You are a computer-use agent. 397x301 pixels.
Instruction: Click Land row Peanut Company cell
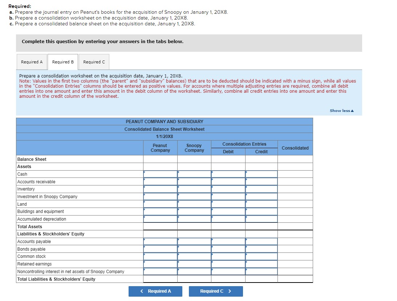pos(160,204)
